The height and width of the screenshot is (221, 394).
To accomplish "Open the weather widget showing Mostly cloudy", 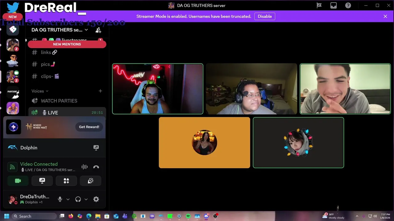I will (334, 216).
